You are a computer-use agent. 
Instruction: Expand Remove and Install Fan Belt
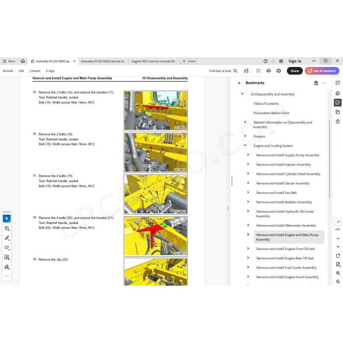(248, 193)
